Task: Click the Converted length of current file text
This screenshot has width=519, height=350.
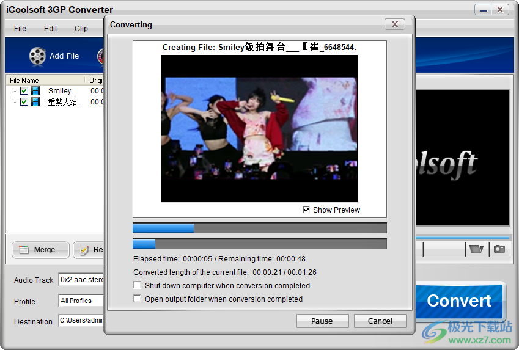Action: [x=225, y=272]
